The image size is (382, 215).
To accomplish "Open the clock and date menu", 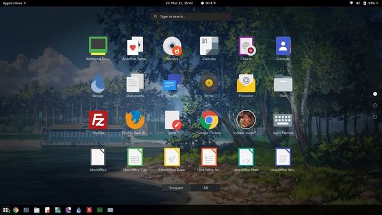I will (x=179, y=3).
